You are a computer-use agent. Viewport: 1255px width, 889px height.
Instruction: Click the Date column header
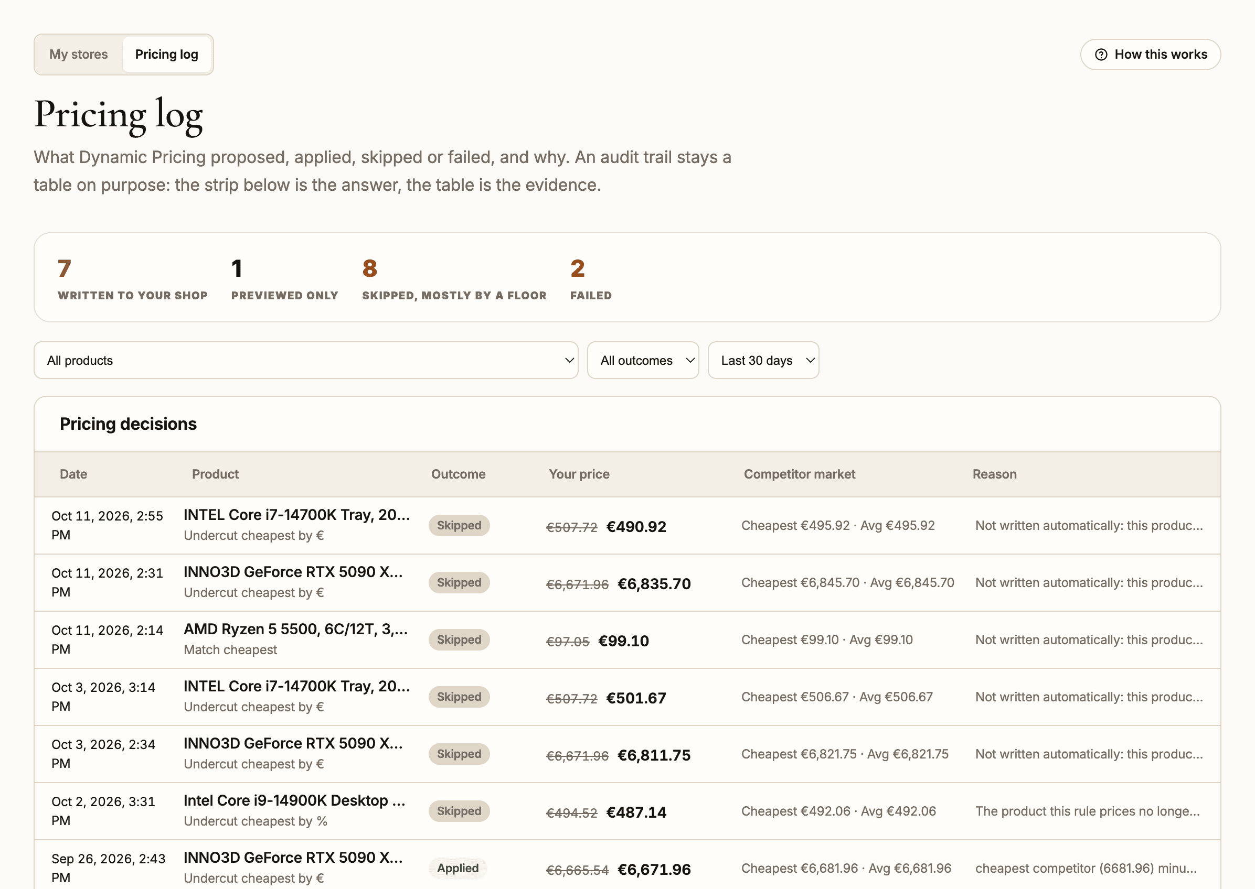[73, 474]
